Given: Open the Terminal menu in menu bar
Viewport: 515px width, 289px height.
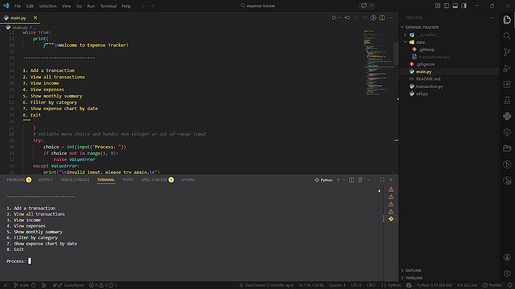Looking at the screenshot, I should pos(108,6).
